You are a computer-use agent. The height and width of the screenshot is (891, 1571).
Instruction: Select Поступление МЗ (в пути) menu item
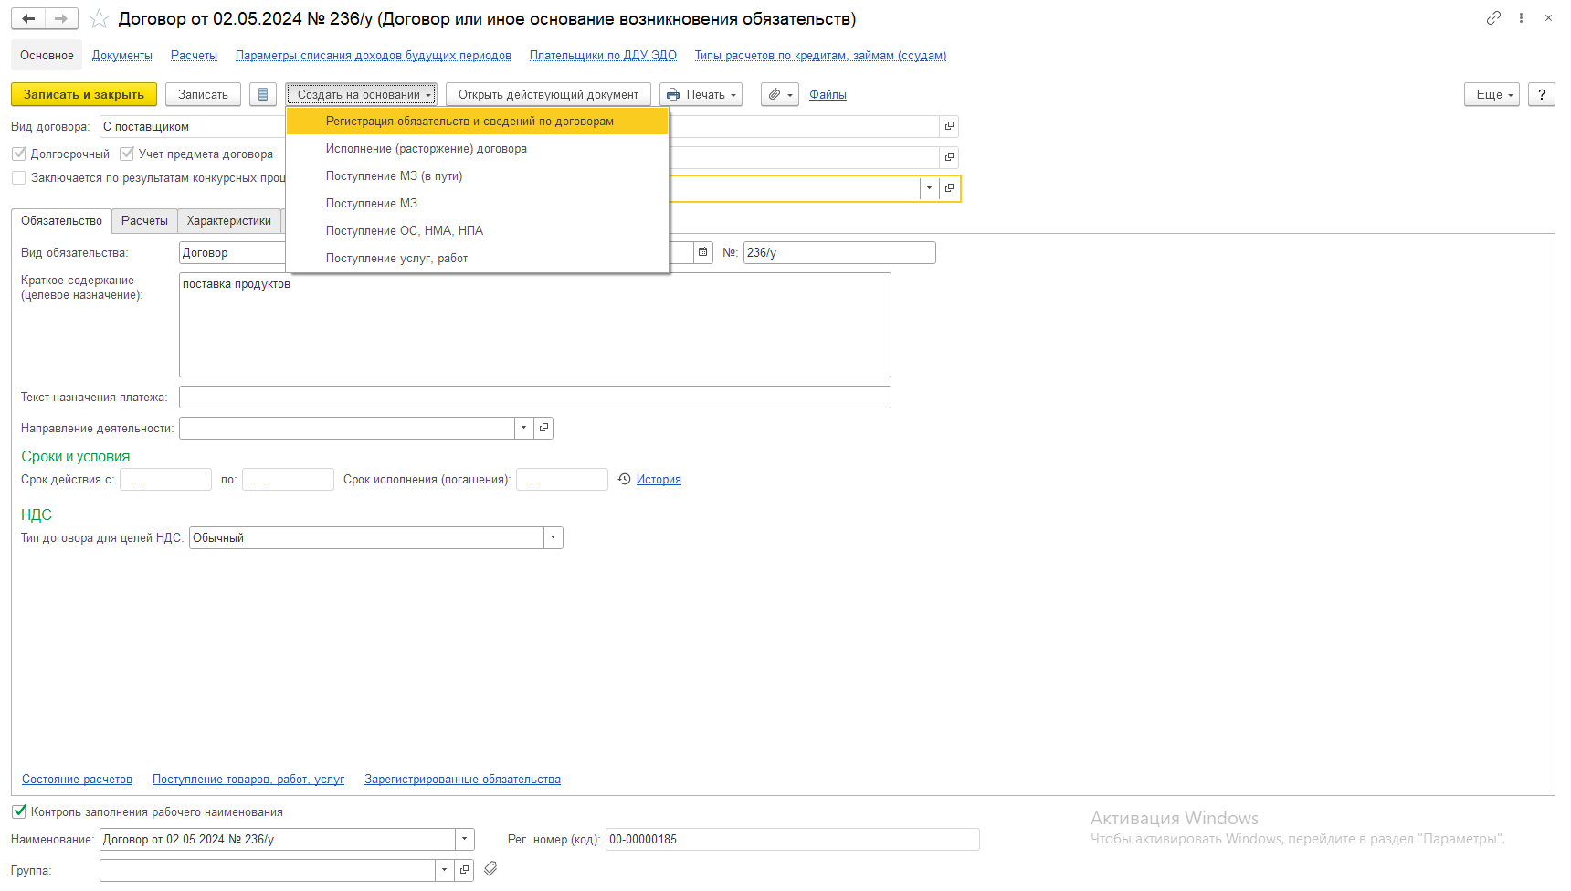(478, 176)
